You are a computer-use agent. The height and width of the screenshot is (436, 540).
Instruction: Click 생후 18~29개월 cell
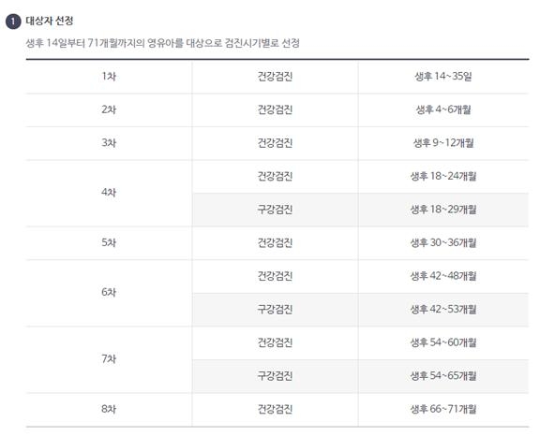(443, 210)
